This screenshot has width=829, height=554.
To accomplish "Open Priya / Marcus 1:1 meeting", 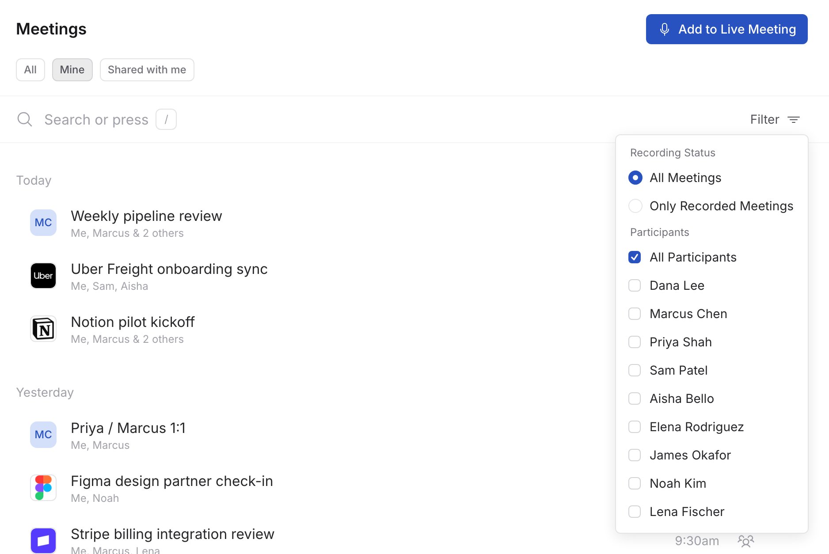I will (x=128, y=428).
